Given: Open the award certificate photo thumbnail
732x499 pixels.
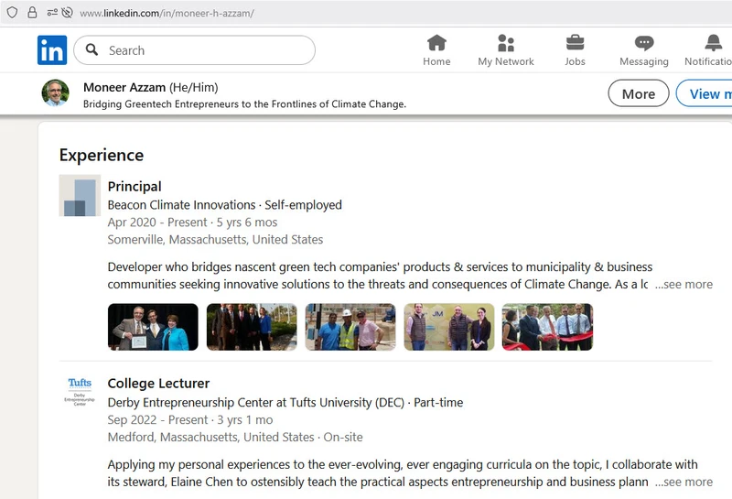Looking at the screenshot, I should point(153,327).
